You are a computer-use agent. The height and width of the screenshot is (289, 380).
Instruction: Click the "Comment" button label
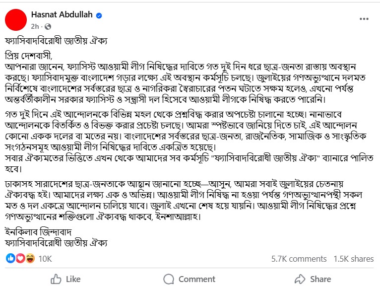[x=196, y=279]
